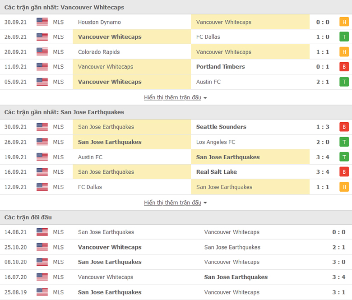Click red B badge on Portland Timbers row
Screen dimensions: 352x300
click(344, 67)
